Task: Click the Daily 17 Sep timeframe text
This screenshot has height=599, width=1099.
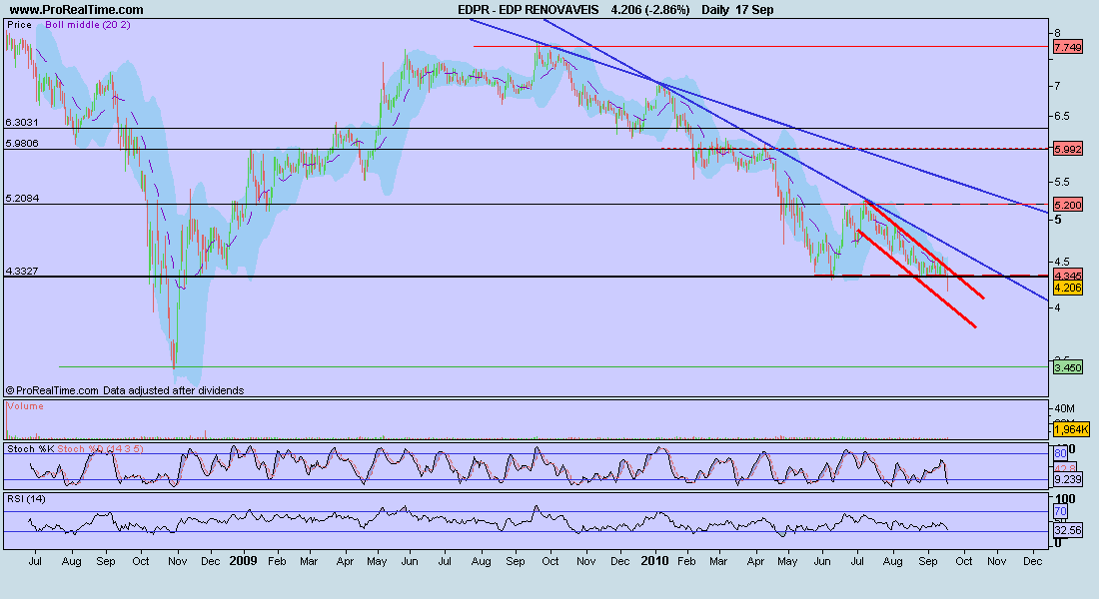Action: click(x=737, y=10)
